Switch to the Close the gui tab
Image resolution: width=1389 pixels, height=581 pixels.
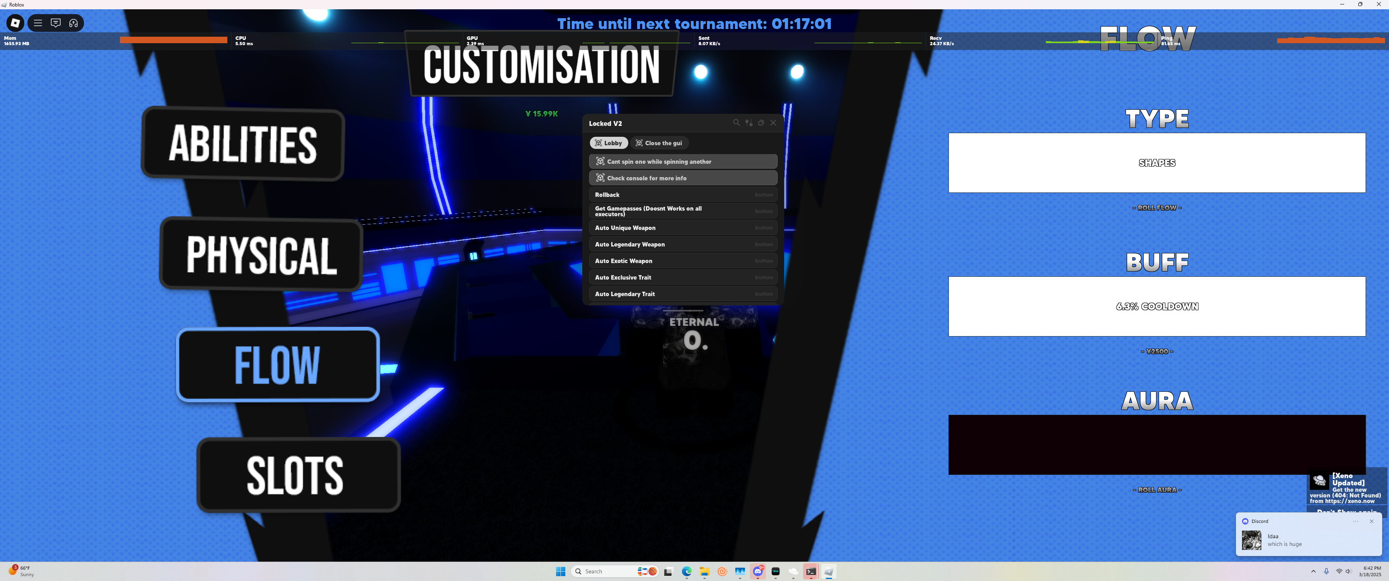659,143
